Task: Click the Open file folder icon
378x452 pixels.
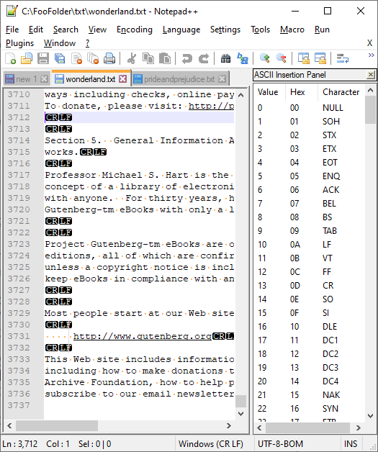Action: [x=27, y=58]
